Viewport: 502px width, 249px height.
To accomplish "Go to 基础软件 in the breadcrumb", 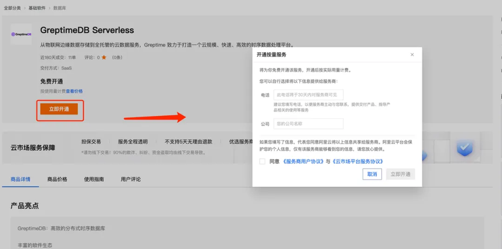I will coord(37,8).
